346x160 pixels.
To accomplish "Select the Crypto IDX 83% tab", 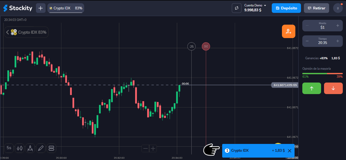I will click(66, 8).
